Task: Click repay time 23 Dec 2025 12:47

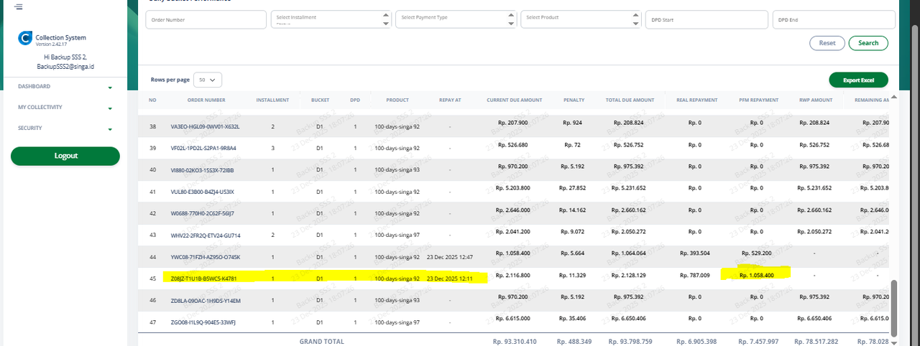Action: pos(449,257)
